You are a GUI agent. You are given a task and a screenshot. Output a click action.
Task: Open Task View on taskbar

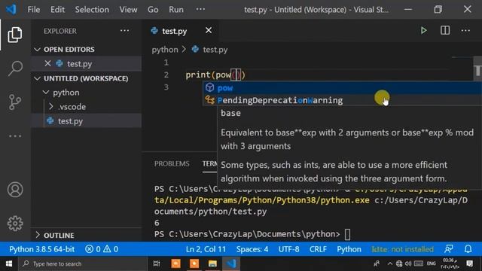[x=157, y=263]
